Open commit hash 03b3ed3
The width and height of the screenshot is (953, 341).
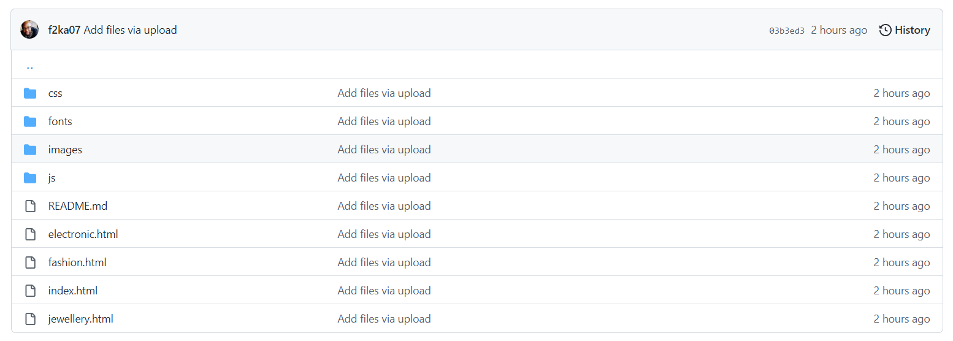(786, 31)
